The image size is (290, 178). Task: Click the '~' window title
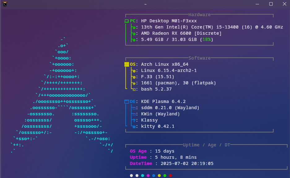(145, 4)
